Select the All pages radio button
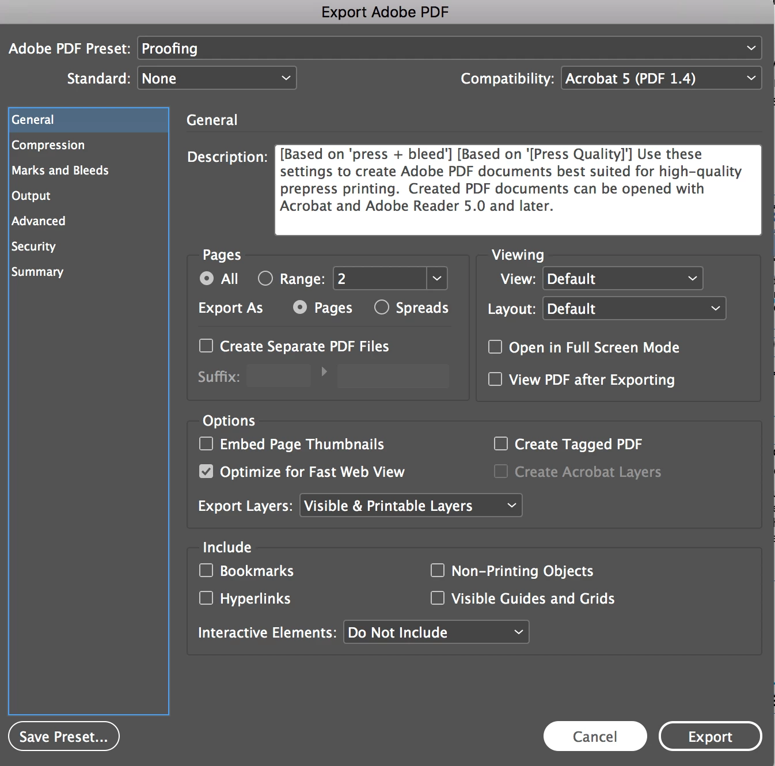The height and width of the screenshot is (766, 775). click(x=207, y=279)
